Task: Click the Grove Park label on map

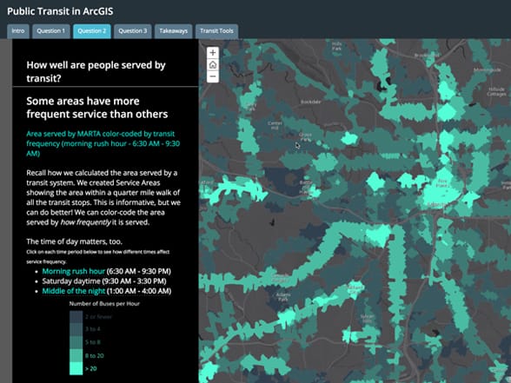Action: pos(305,137)
